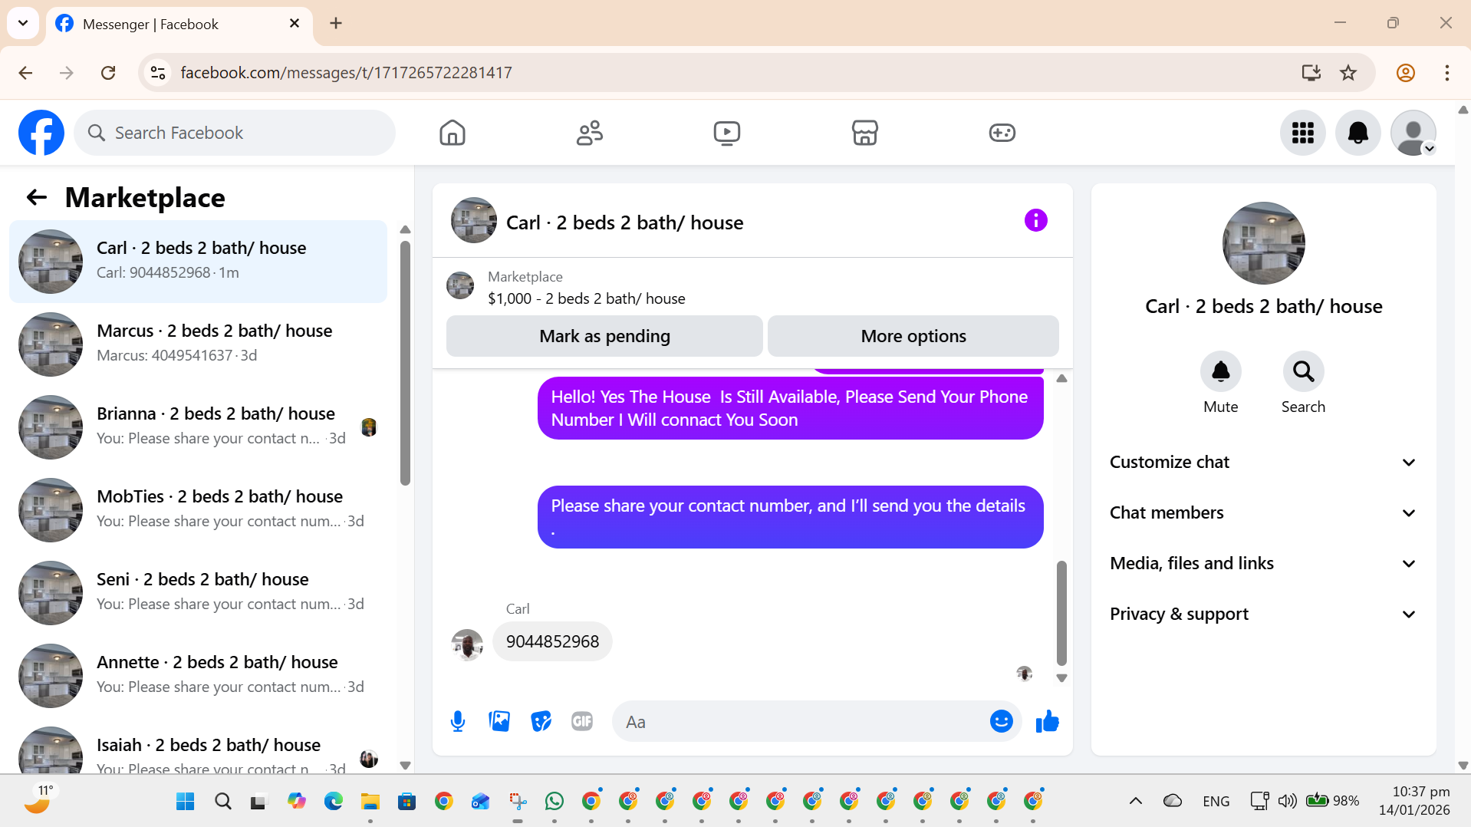Click Mark as pending button
This screenshot has width=1471, height=827.
coord(604,336)
